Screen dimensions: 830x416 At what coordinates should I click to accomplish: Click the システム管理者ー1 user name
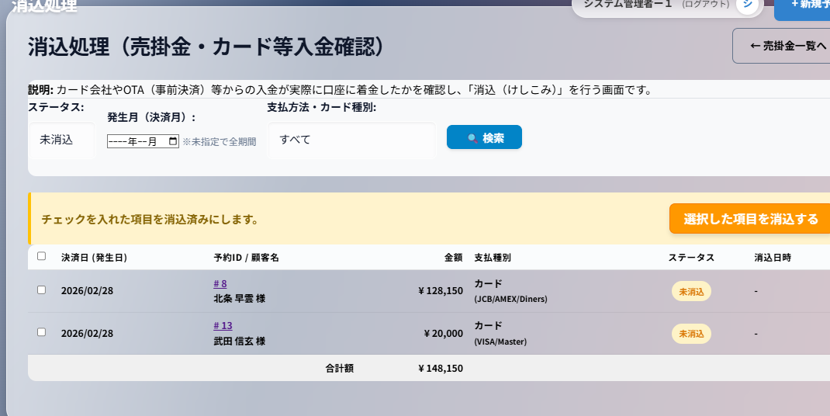[627, 5]
